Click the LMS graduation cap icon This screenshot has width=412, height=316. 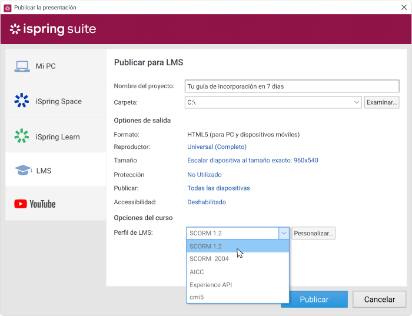coord(24,170)
